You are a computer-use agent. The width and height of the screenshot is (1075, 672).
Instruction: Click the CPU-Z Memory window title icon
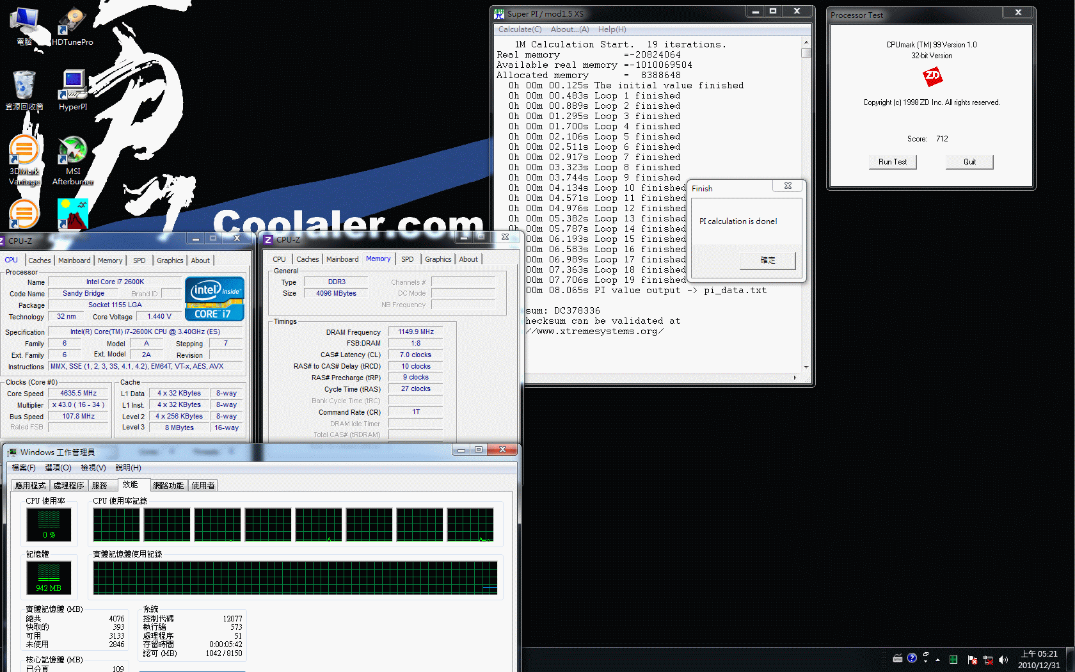pos(268,239)
